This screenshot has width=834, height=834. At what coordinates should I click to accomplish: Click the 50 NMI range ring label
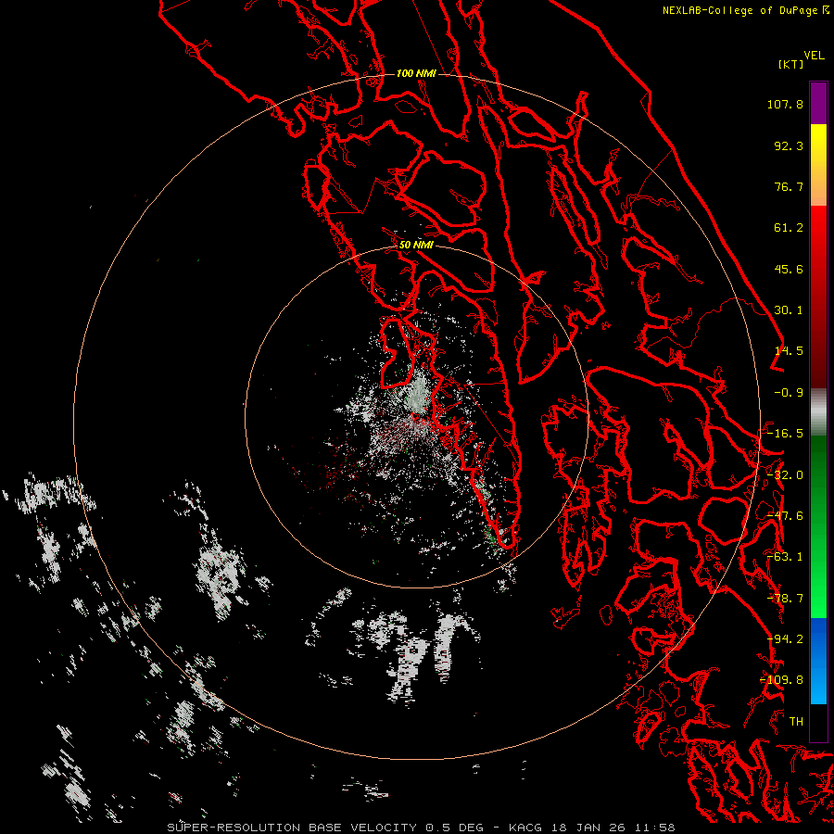(x=416, y=246)
